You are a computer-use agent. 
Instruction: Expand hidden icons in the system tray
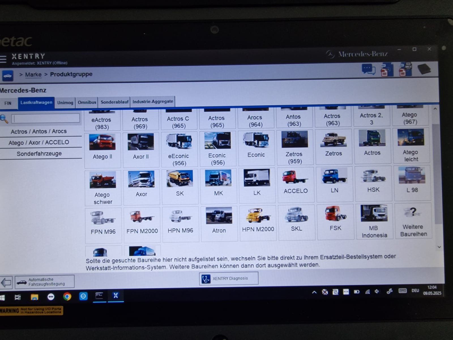coord(314,292)
